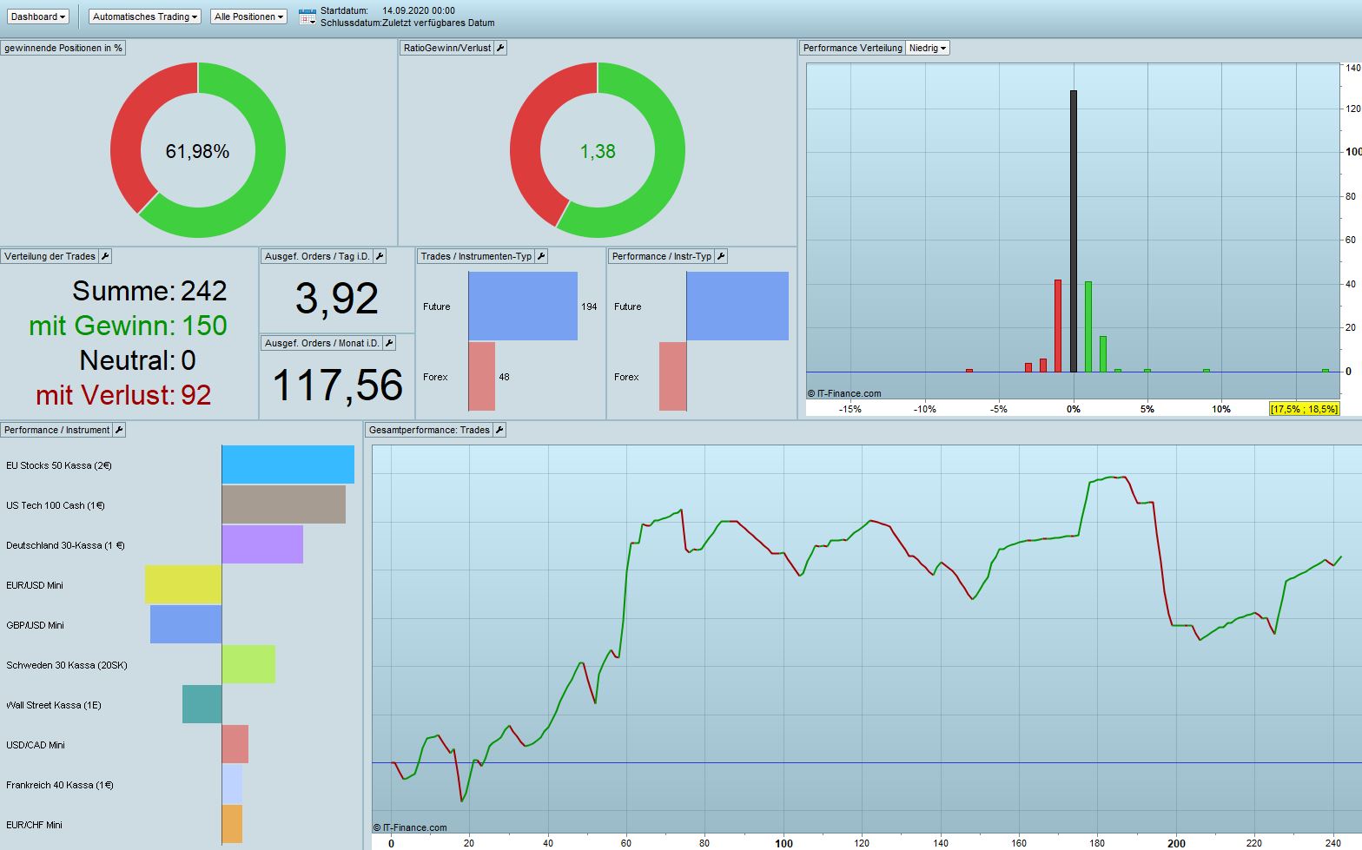Click the gray US Tech 100 performance bar
The height and width of the screenshot is (850, 1362).
coord(284,504)
